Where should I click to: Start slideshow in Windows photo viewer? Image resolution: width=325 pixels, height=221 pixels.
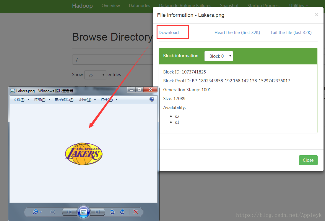[x=84, y=212]
